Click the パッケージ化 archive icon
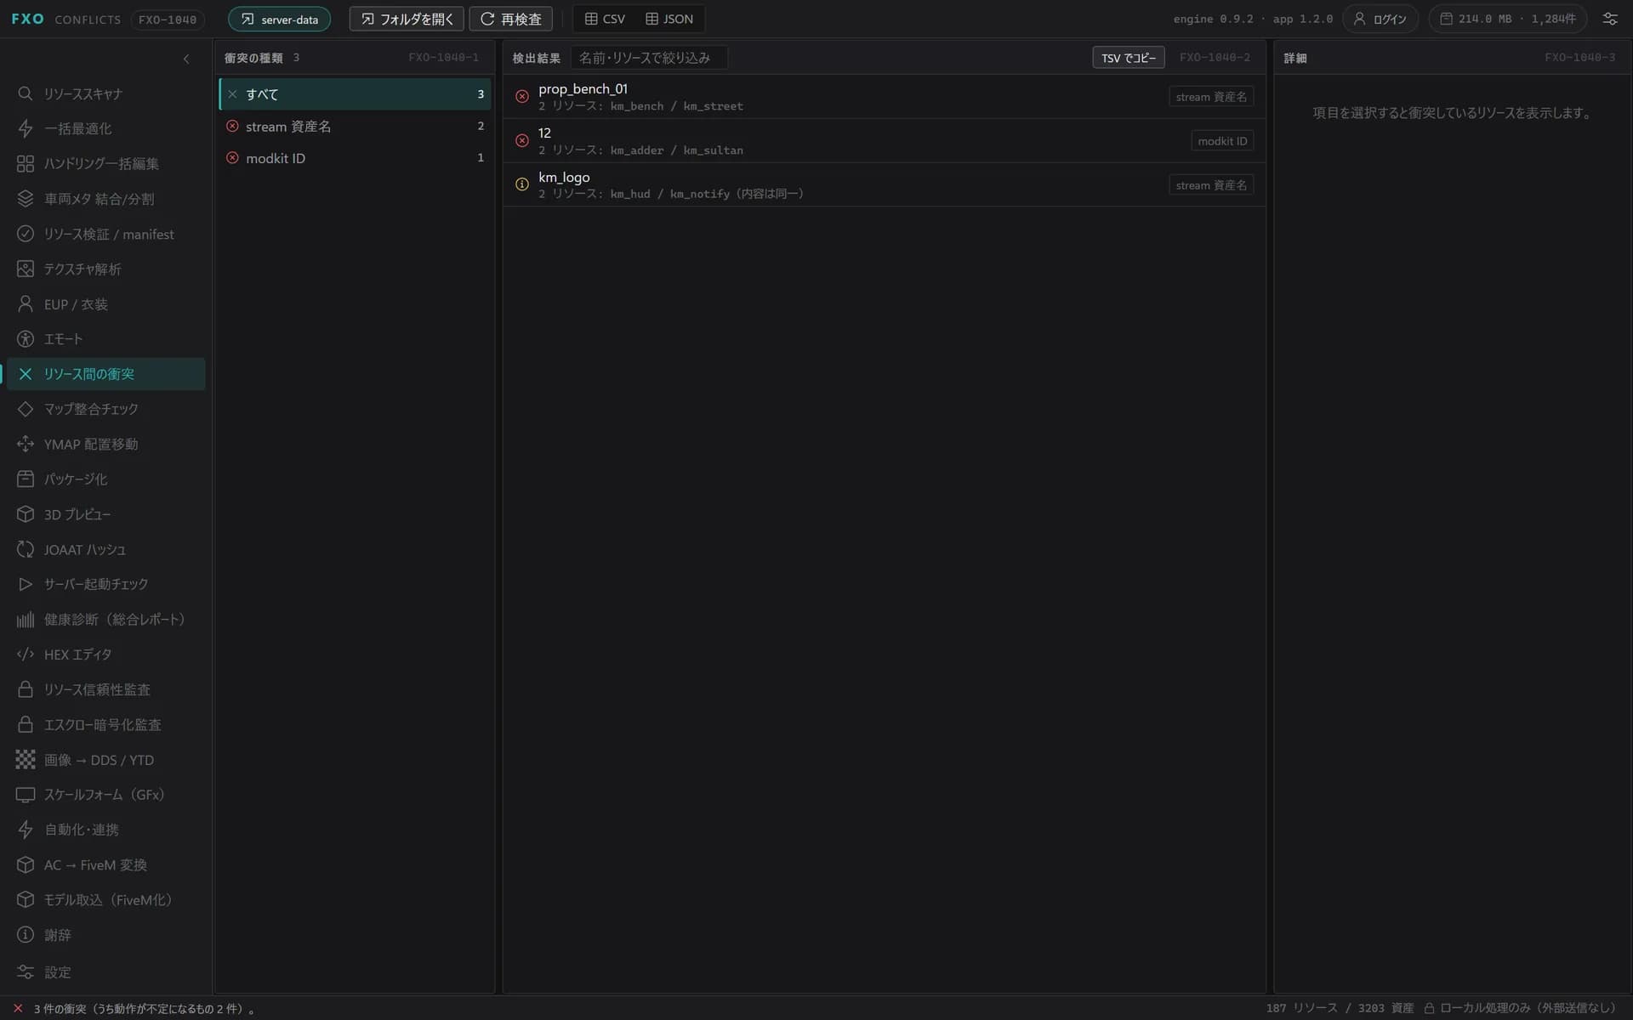The image size is (1633, 1020). click(26, 479)
